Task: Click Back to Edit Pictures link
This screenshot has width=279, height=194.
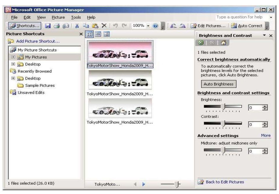Action: pos(225,182)
